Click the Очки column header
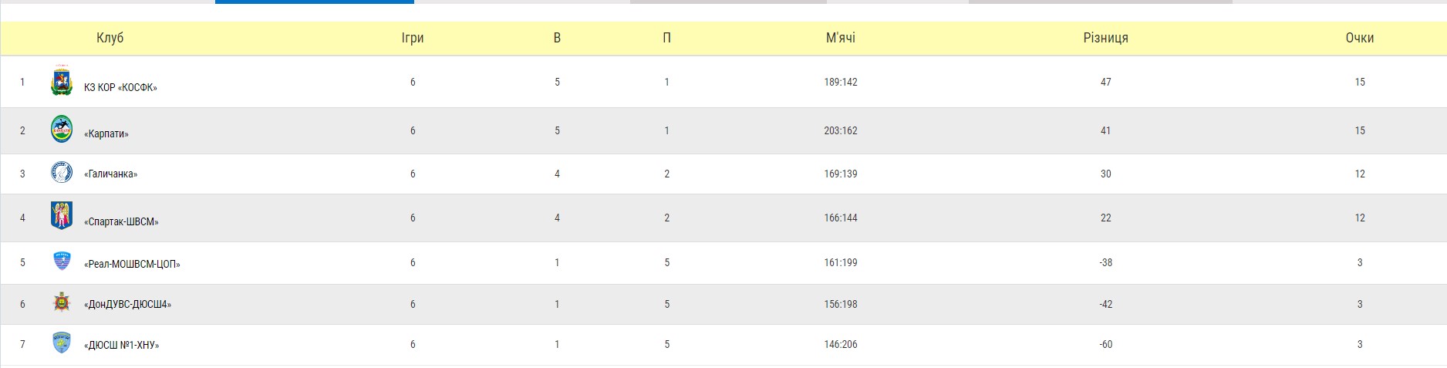This screenshot has height=368, width=1447. point(1360,38)
